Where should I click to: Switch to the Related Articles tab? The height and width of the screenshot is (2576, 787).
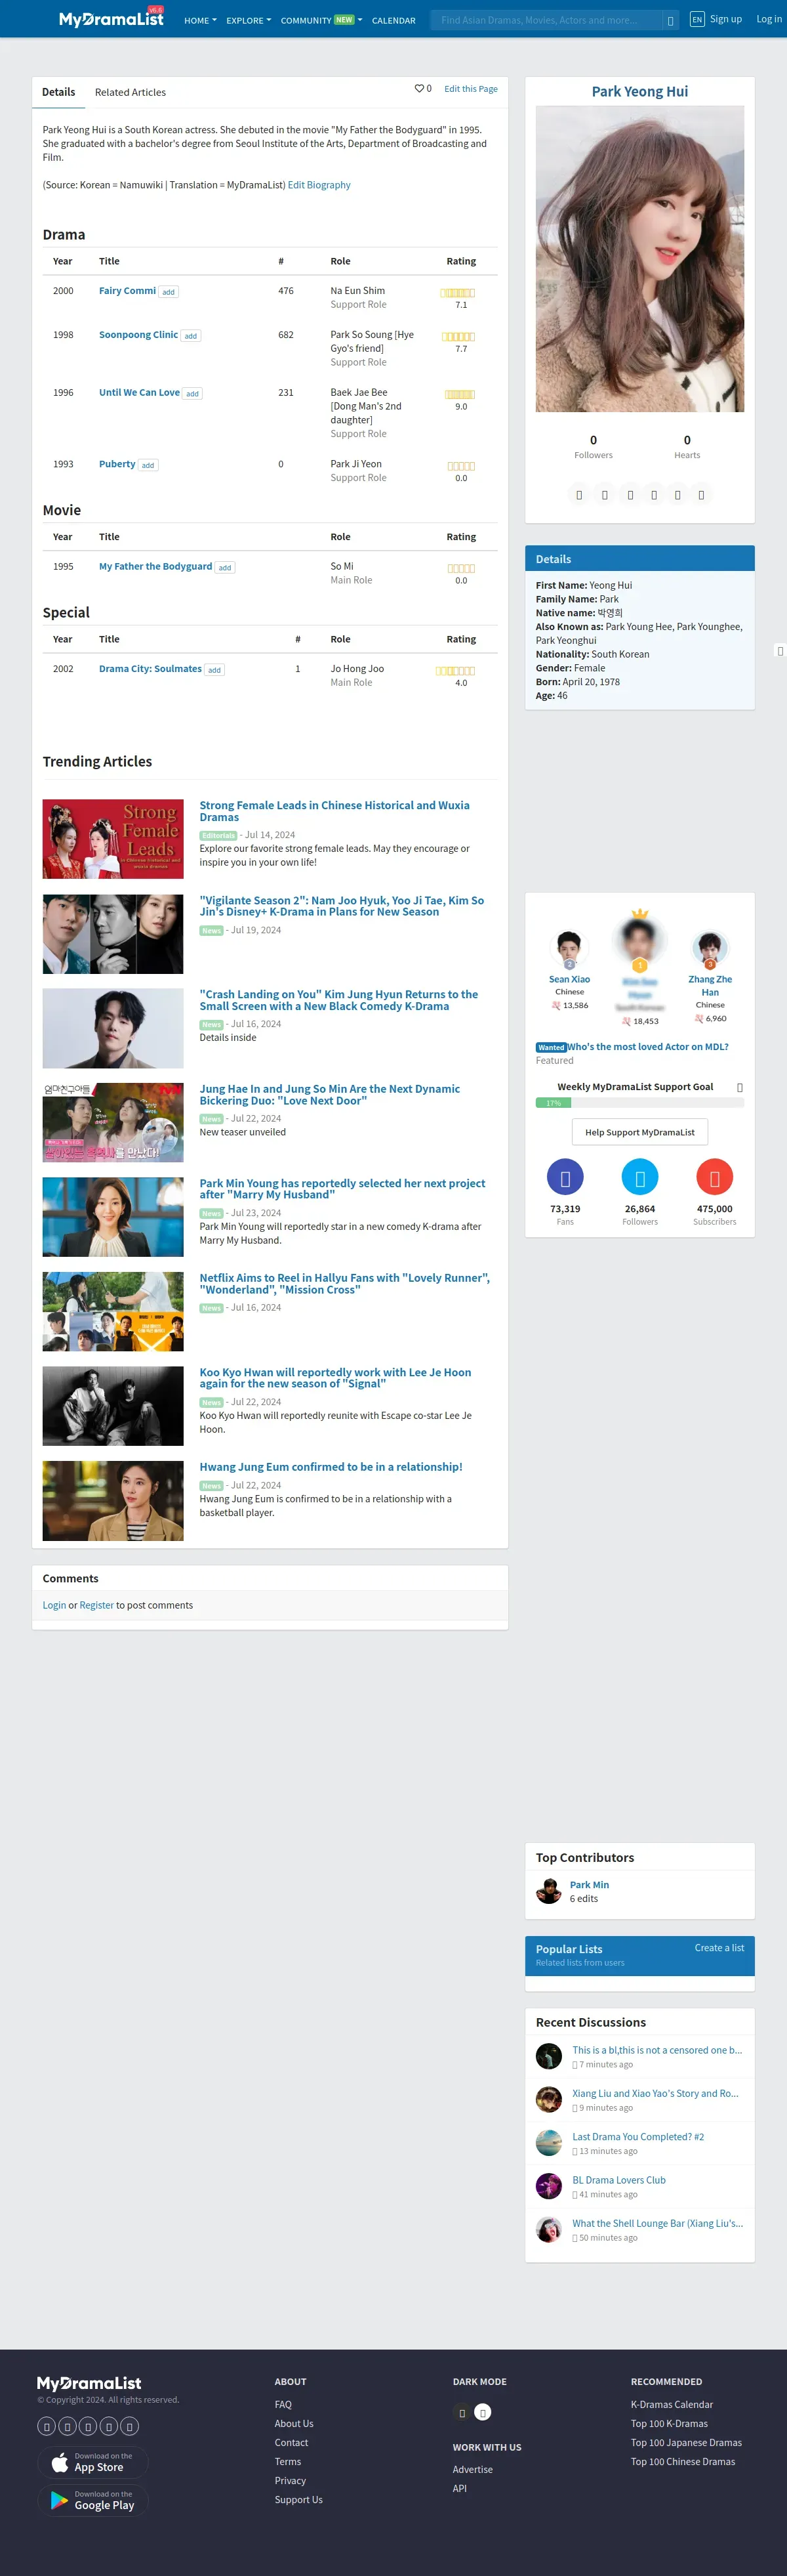(130, 92)
